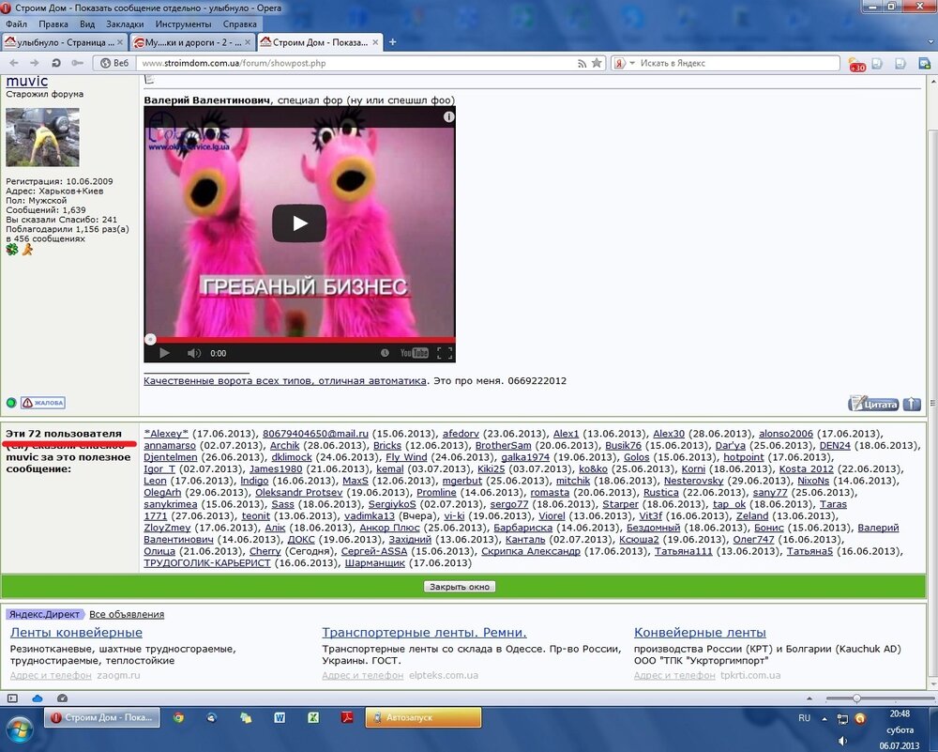Click the Opera Link cloud icon

point(38,698)
